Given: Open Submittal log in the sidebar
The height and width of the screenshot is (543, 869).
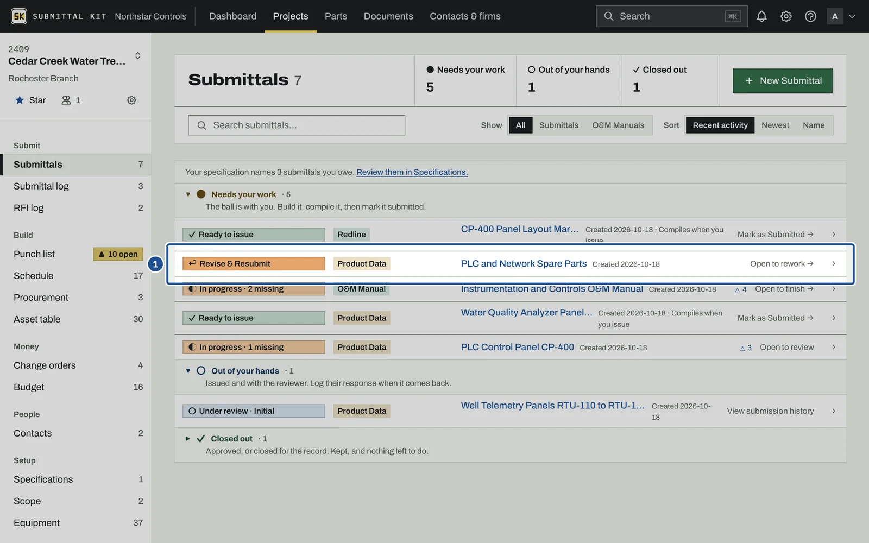Looking at the screenshot, I should [x=76, y=186].
